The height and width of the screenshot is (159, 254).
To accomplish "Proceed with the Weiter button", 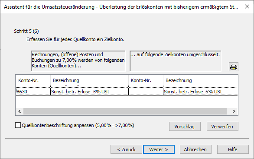I will pyautogui.click(x=159, y=149).
